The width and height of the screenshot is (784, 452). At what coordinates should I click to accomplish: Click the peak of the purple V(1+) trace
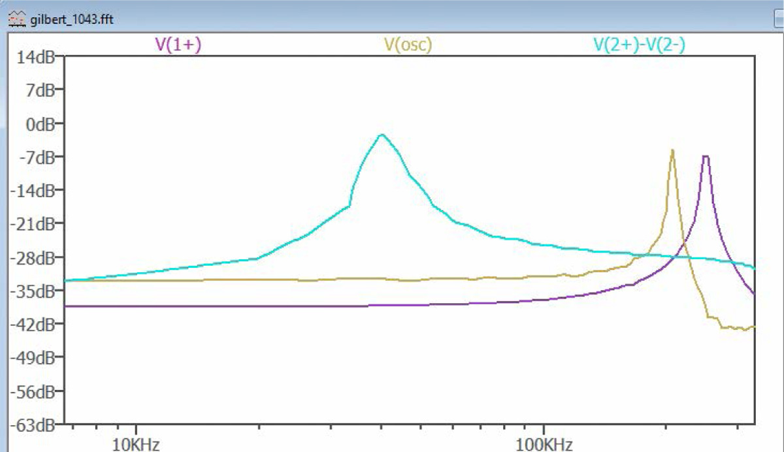[706, 156]
